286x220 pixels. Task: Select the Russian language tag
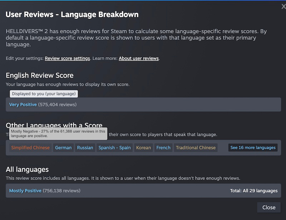[x=85, y=148]
